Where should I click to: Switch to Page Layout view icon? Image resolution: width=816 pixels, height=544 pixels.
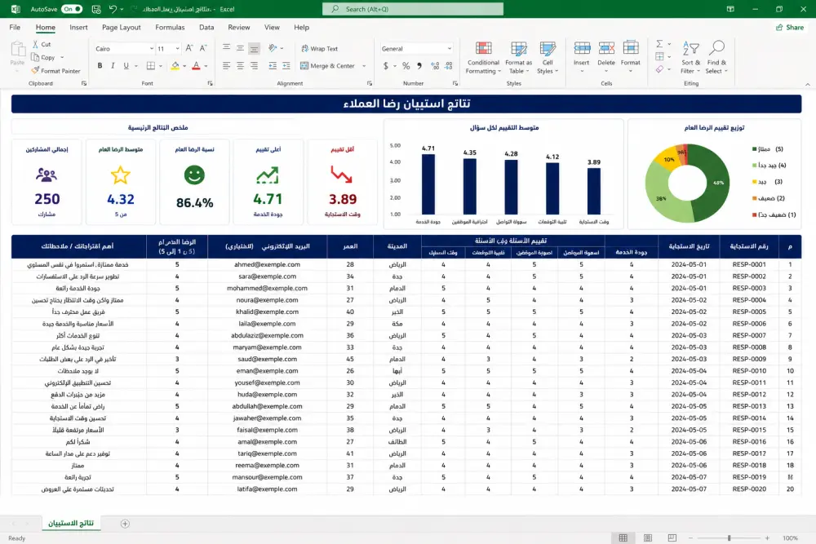coord(648,537)
